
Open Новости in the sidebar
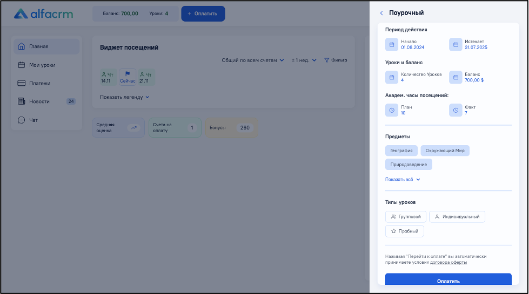[46, 101]
